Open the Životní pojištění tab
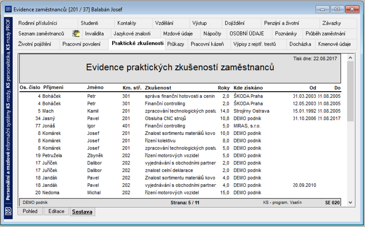 pyautogui.click(x=37, y=44)
